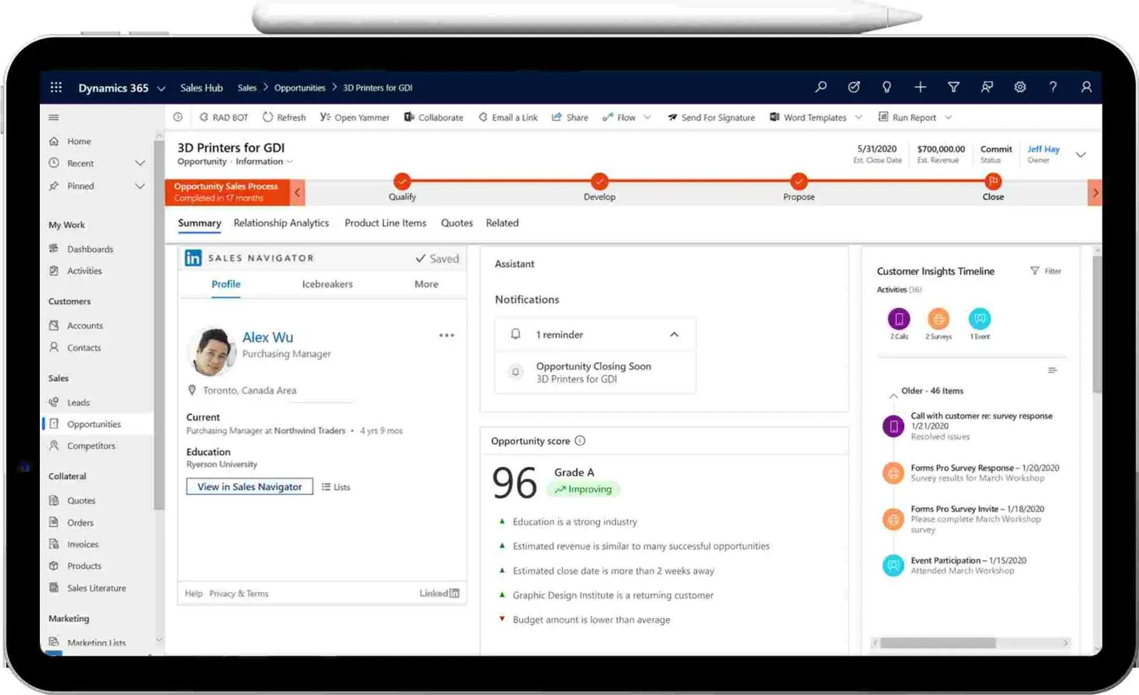Expand the Dynamics 365 app dropdown
Screen dimensions: 1139x695
pos(161,88)
